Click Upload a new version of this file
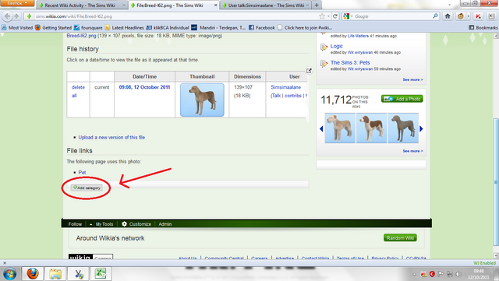 click(111, 137)
